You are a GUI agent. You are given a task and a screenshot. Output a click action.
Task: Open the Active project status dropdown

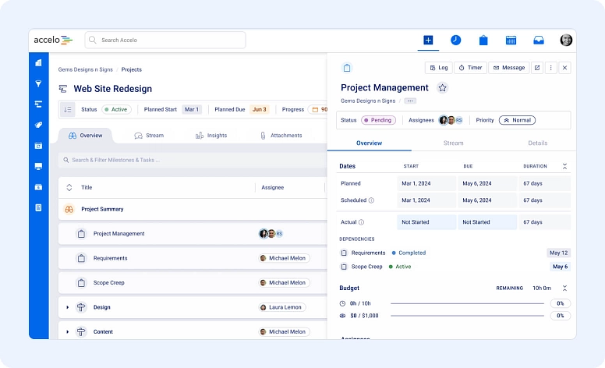116,110
